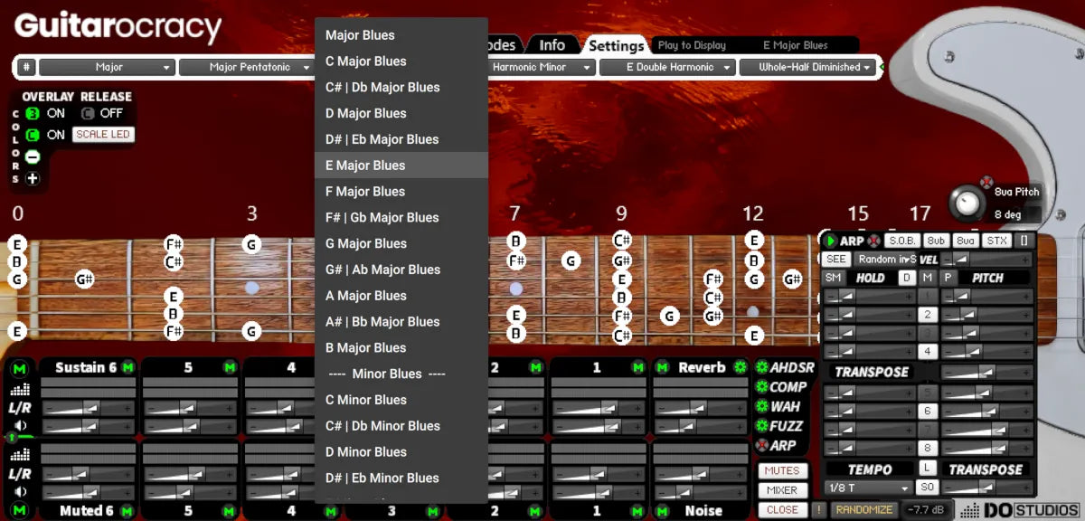The image size is (1085, 521).
Task: Click the COMP gear icon
Action: 761,387
